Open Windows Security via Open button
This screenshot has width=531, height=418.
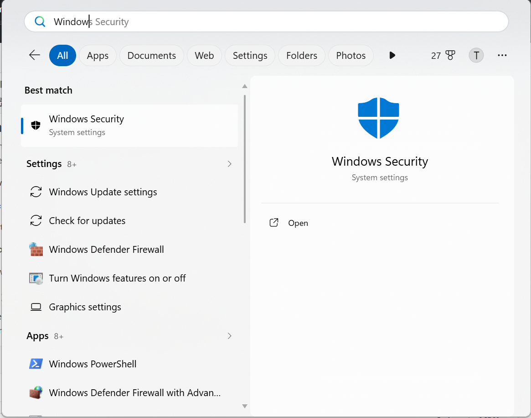(289, 223)
